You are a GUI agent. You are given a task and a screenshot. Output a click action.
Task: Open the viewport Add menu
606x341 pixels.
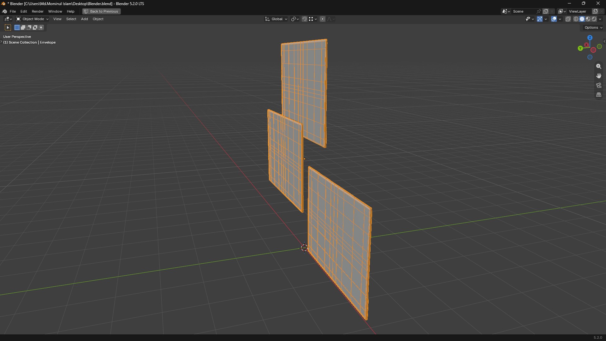pos(84,19)
